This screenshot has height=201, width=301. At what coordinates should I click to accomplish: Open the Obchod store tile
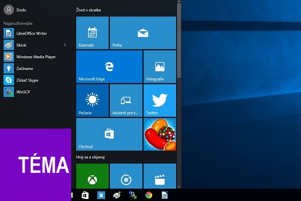pos(109,134)
